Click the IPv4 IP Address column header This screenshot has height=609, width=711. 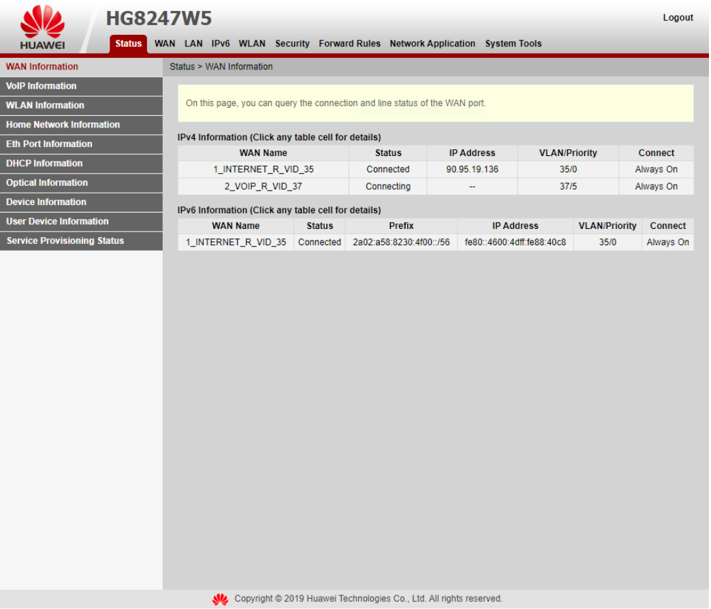(472, 153)
